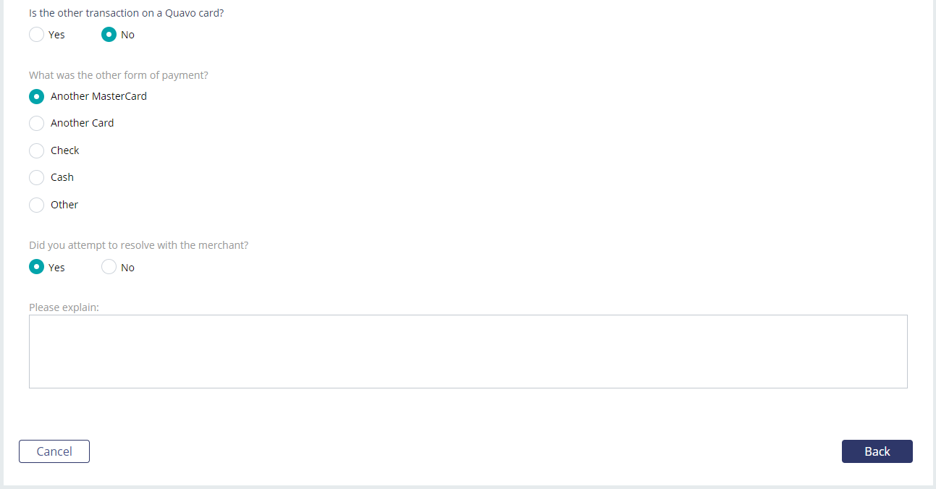This screenshot has height=489, width=936.
Task: Select No for attempted merchant resolution
Action: 109,268
